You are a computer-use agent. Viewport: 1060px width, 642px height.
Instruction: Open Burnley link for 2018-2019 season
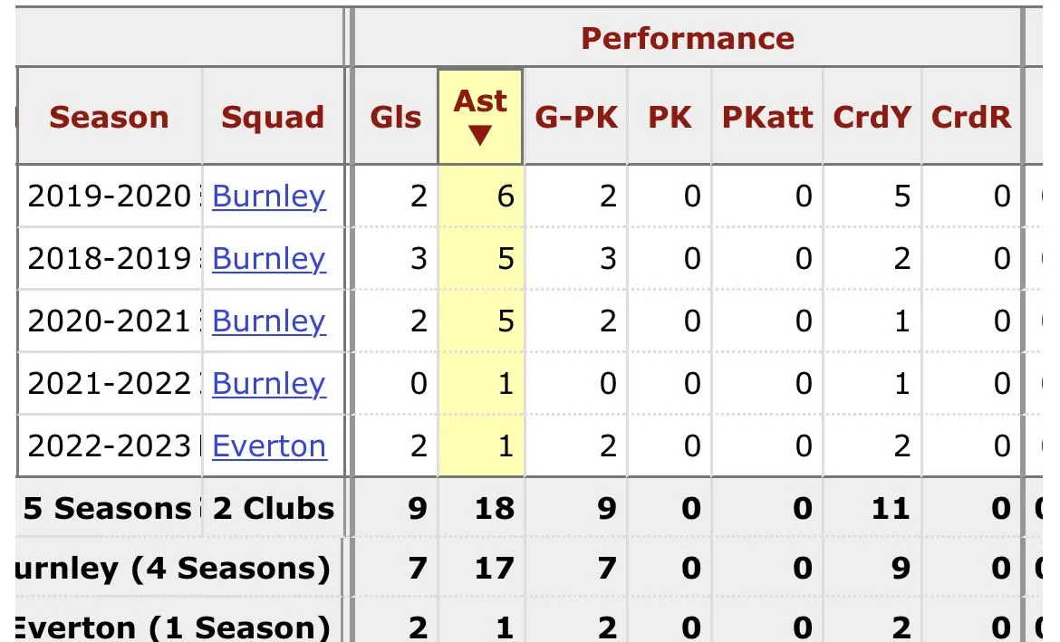click(268, 259)
